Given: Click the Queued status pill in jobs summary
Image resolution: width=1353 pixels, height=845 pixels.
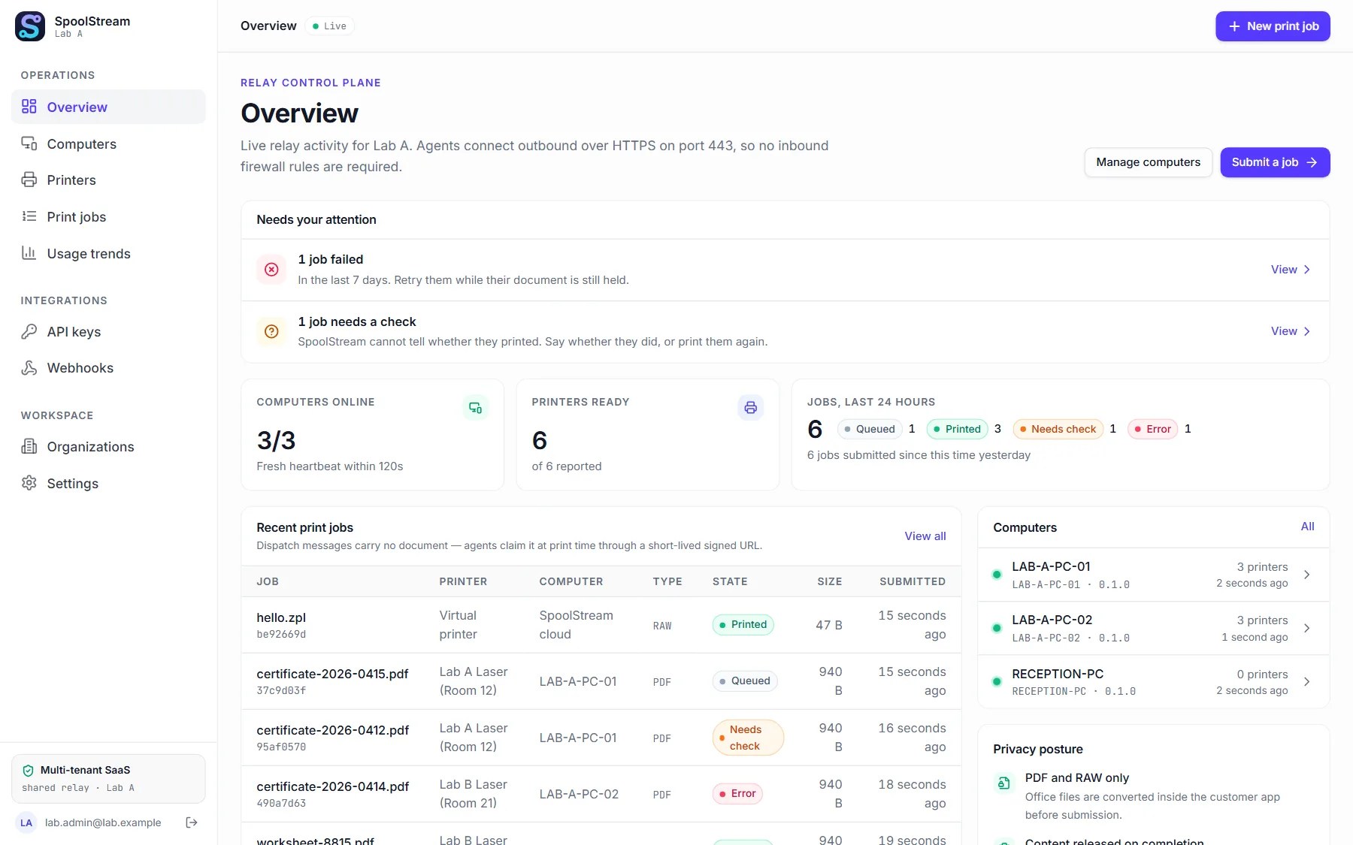Looking at the screenshot, I should tap(870, 429).
